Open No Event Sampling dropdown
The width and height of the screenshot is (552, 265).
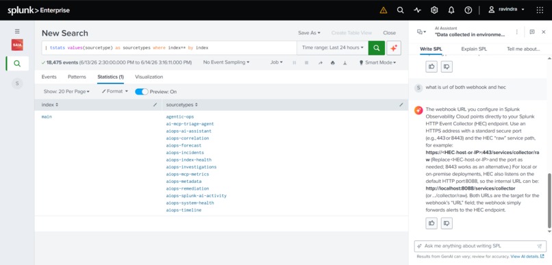coord(226,62)
